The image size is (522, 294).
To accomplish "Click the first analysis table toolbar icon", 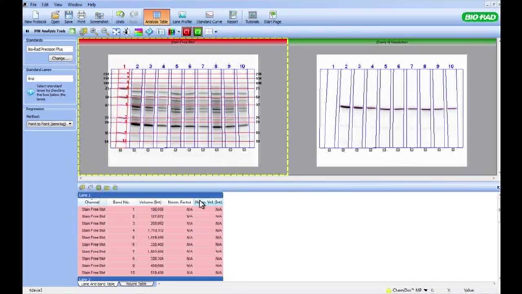I will (x=82, y=187).
